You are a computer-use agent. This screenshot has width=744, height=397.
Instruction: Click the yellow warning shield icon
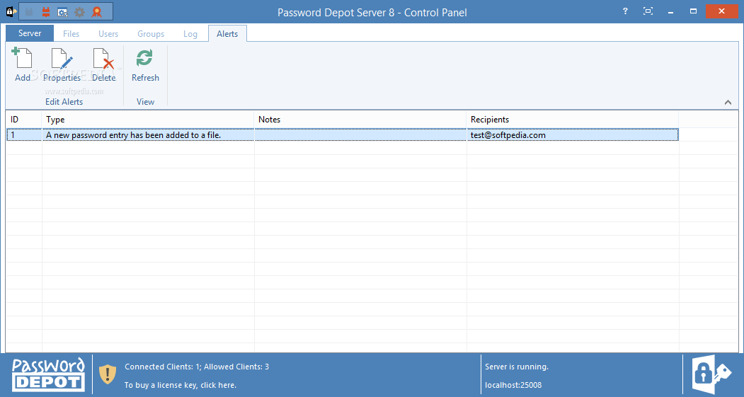pos(108,374)
